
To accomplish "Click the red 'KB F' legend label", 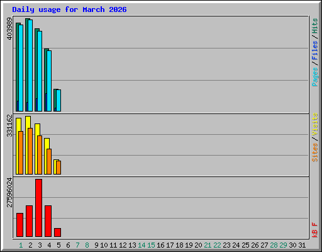I will (x=315, y=230).
